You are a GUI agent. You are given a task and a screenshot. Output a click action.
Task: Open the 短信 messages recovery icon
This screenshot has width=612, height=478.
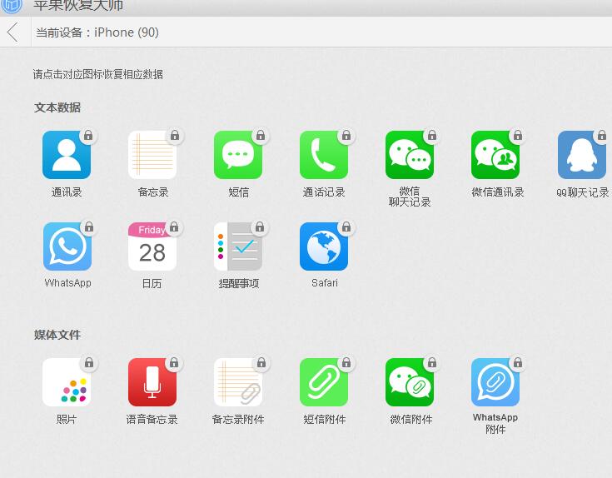[238, 155]
